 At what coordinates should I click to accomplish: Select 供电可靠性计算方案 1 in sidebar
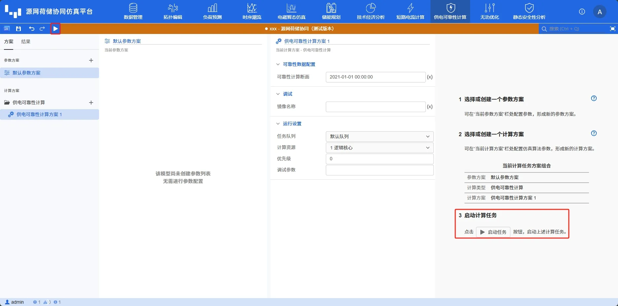(50, 114)
